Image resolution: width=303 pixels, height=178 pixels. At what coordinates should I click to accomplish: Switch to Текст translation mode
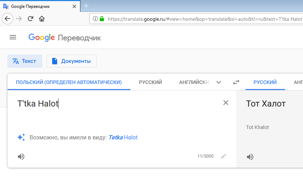(25, 61)
